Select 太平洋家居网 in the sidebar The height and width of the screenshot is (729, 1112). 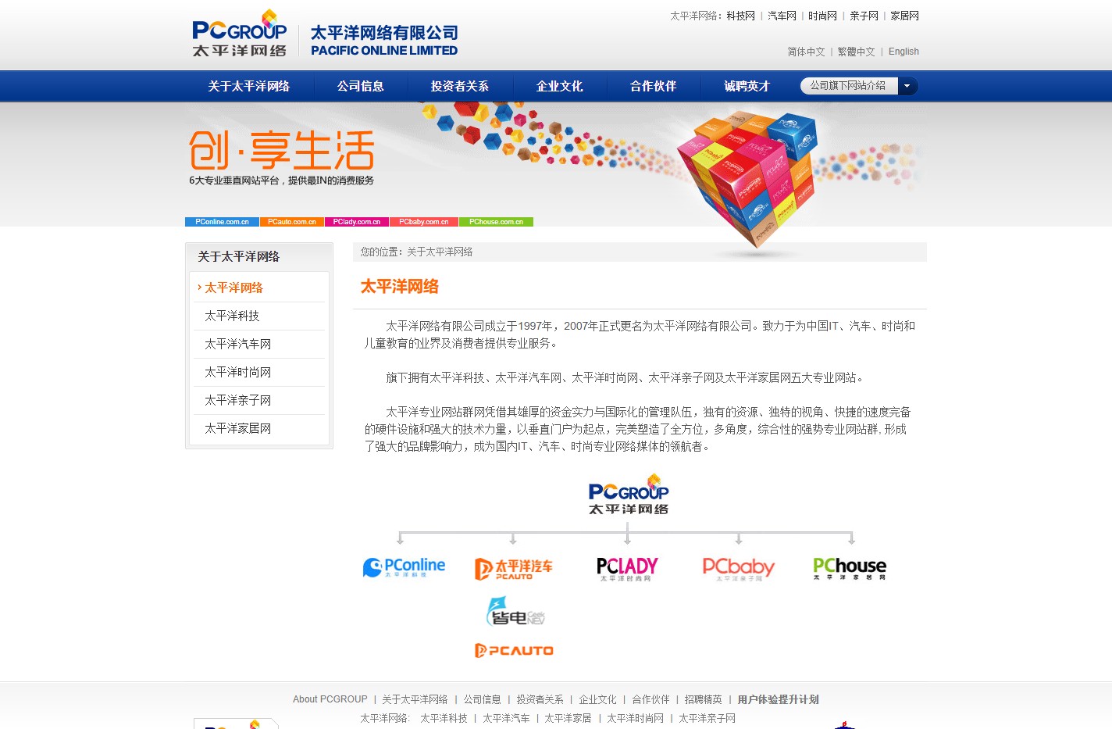[237, 428]
